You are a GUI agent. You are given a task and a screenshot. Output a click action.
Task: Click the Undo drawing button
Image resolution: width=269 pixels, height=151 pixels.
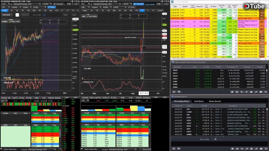pyautogui.click(x=66, y=15)
